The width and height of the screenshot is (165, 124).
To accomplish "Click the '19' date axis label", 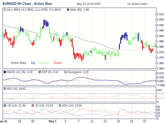I will 131,121.
